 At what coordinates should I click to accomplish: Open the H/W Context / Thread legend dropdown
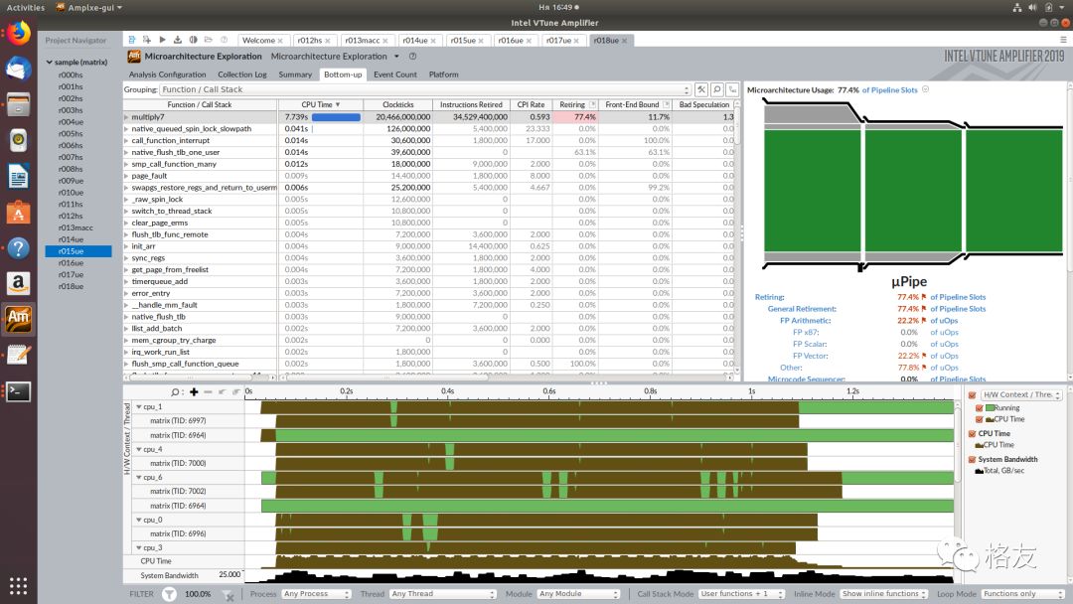click(1021, 394)
